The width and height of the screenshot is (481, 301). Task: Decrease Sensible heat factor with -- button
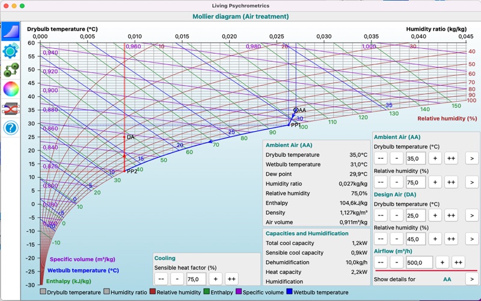click(161, 279)
